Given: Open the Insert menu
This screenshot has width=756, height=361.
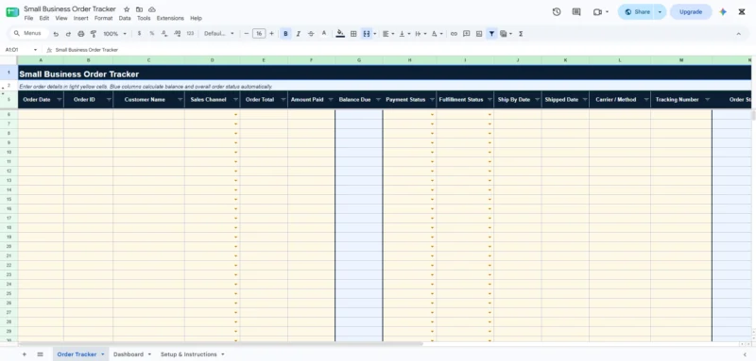Looking at the screenshot, I should click(x=80, y=18).
